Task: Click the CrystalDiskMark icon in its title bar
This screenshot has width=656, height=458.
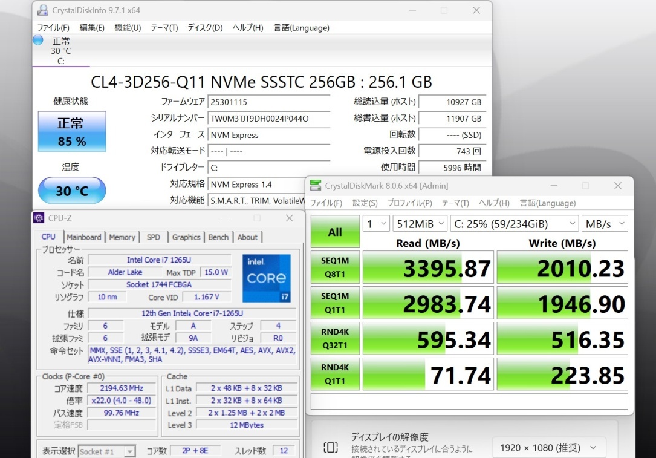Action: (315, 186)
